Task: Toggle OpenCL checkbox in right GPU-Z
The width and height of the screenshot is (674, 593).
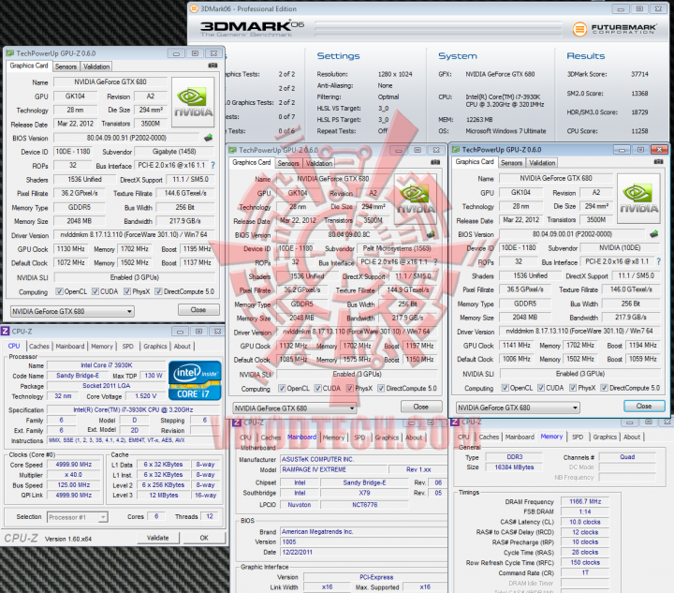Action: point(505,388)
